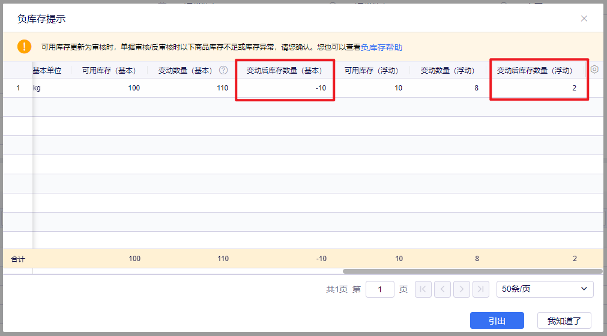Select the -10 cell in row 1
This screenshot has width=607, height=336.
pos(284,88)
